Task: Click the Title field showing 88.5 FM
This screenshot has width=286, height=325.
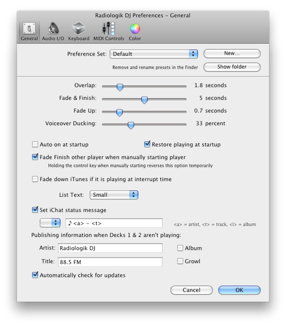Action: pos(110,262)
